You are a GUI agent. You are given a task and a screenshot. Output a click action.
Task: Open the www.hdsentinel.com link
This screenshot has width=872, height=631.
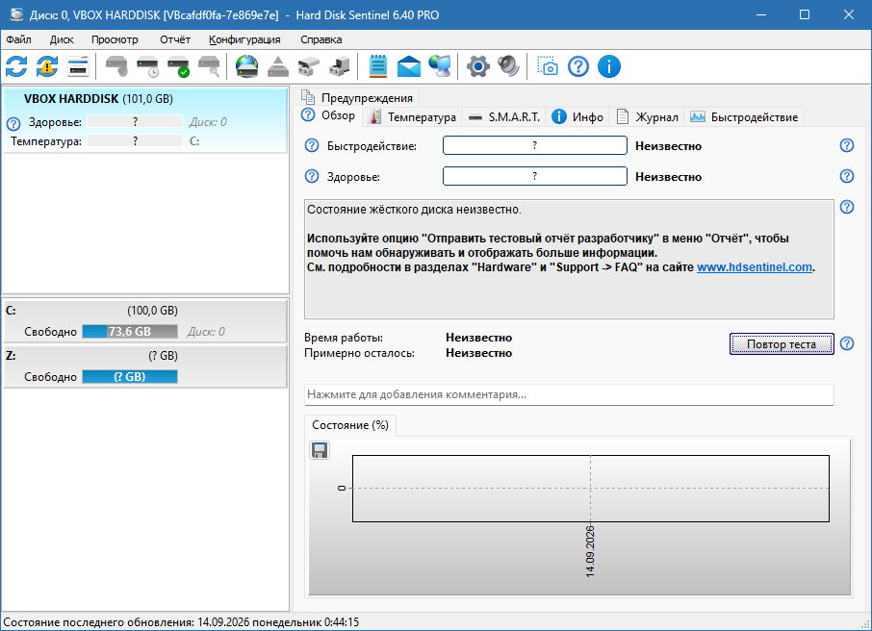tap(755, 266)
